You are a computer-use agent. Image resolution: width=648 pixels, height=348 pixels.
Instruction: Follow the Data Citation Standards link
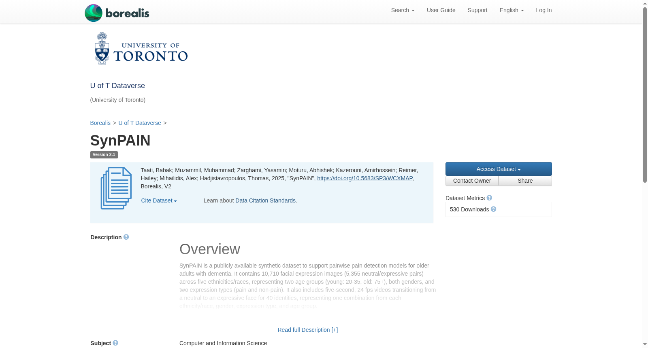tap(265, 200)
